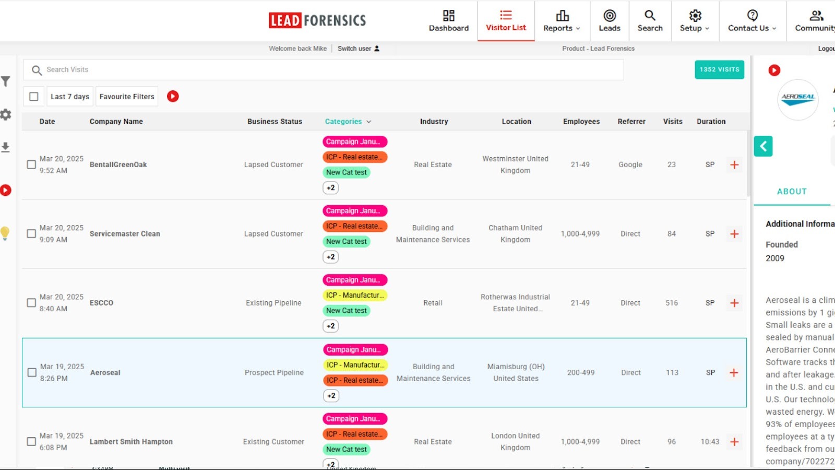Open the BentallGreenOak company name
835x470 pixels.
tap(118, 164)
